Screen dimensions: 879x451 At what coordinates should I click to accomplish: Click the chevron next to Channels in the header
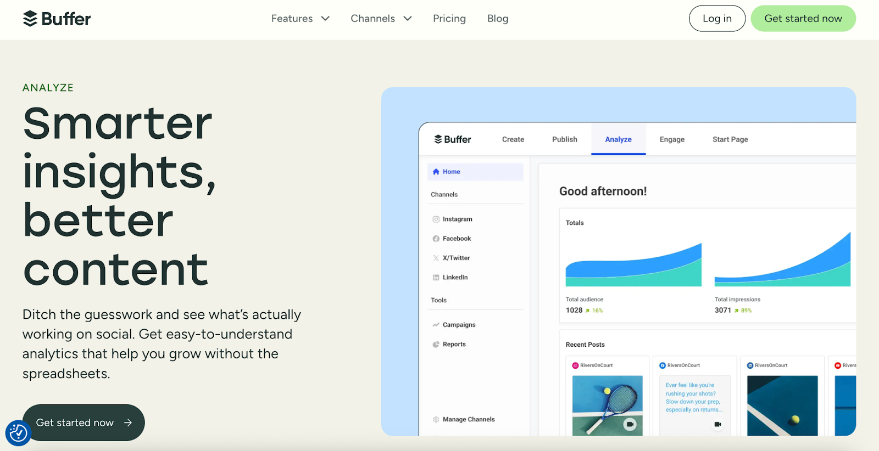[408, 19]
